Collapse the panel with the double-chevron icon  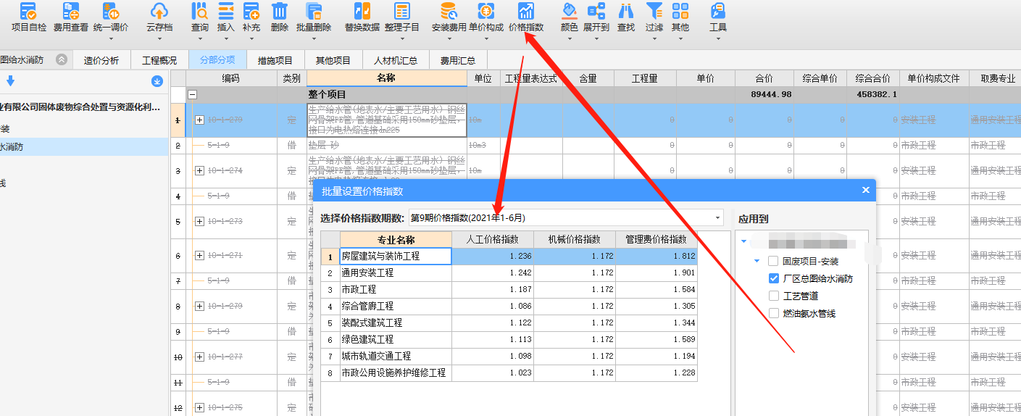tap(62, 60)
